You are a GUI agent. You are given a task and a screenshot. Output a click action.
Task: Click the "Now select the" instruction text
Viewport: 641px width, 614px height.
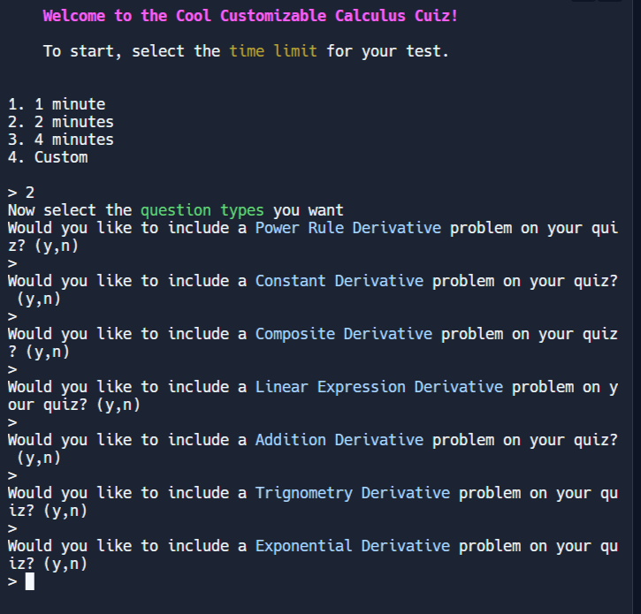[70, 210]
